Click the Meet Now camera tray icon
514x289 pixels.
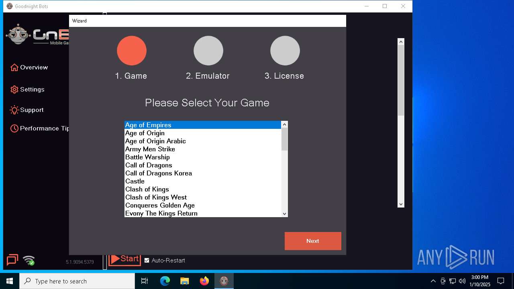[443, 281]
